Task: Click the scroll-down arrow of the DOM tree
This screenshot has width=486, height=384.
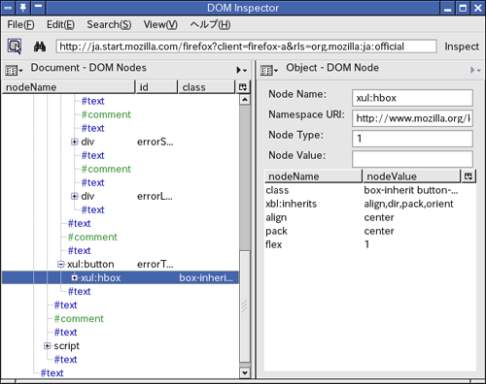Action: coord(245,373)
